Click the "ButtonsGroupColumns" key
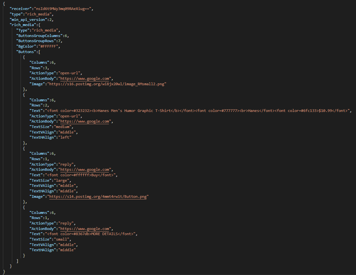The height and width of the screenshot is (275, 356). pyautogui.click(x=39, y=36)
